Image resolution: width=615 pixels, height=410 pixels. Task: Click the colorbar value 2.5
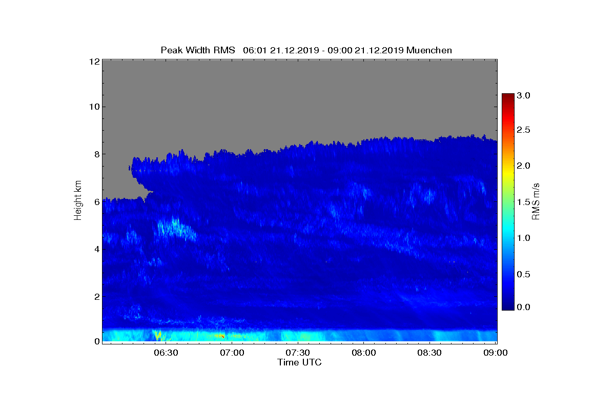tap(523, 130)
